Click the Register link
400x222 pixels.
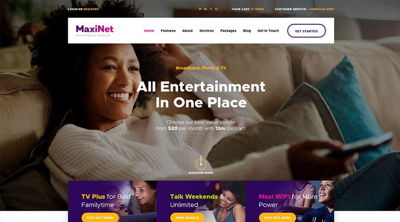click(91, 9)
